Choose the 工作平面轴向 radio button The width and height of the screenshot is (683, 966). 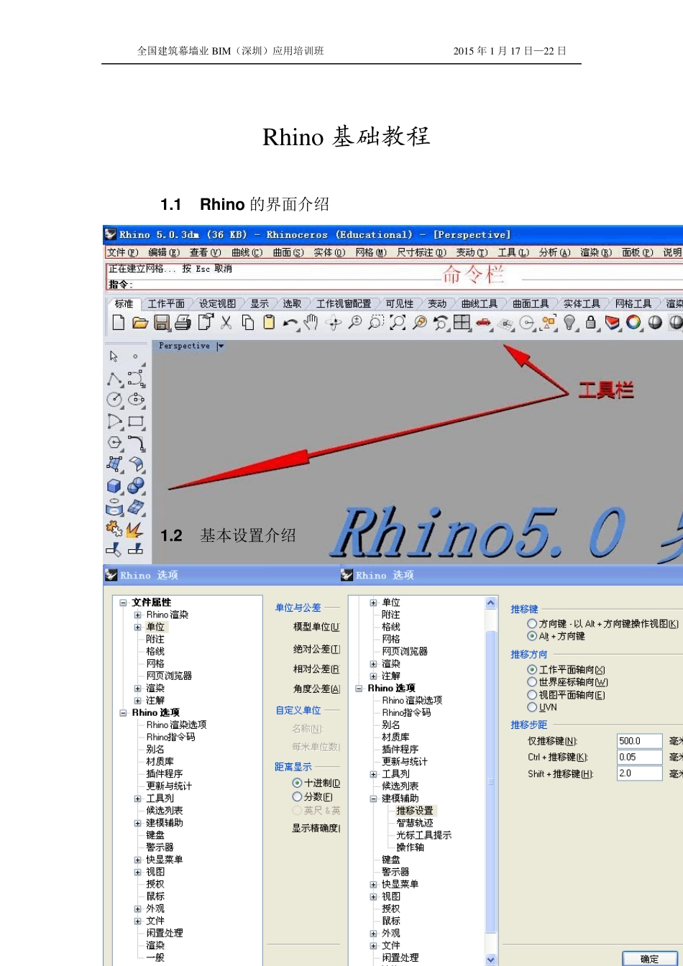coord(532,670)
